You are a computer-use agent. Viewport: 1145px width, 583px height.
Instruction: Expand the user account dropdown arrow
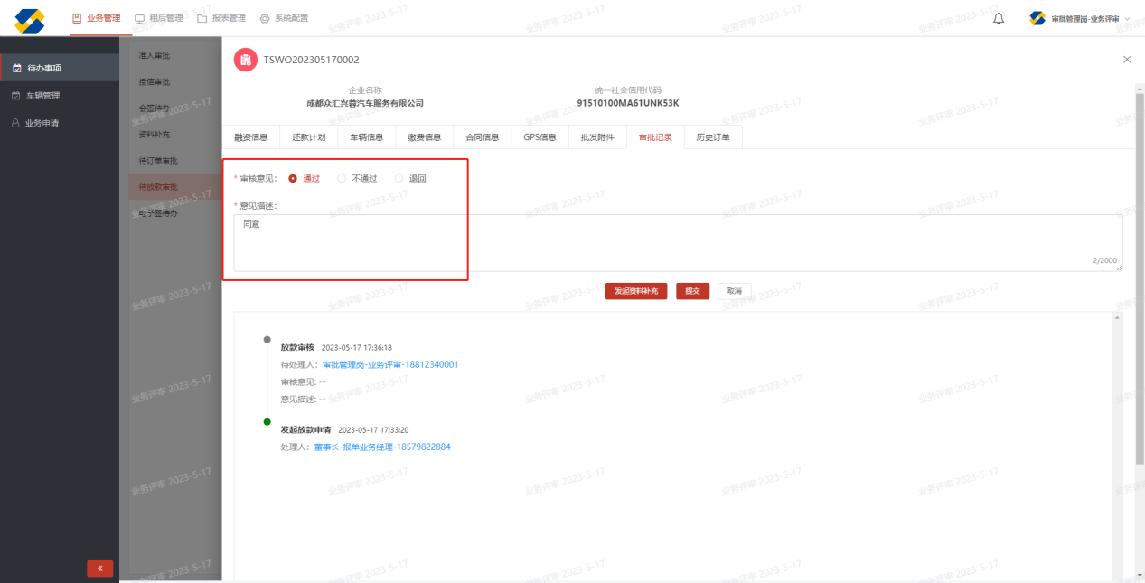(x=1127, y=19)
